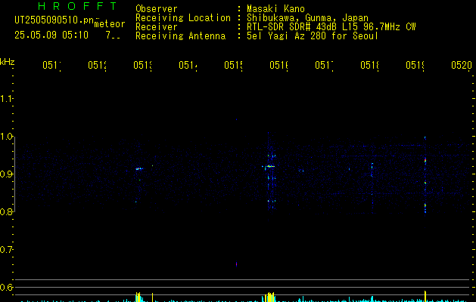
Task: Click receiver text RTL-SDR SDR# 43dB
Action: pos(293,27)
